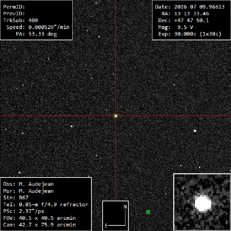Click the PA 53.33 deg value
The height and width of the screenshot is (231, 231).
click(x=43, y=34)
